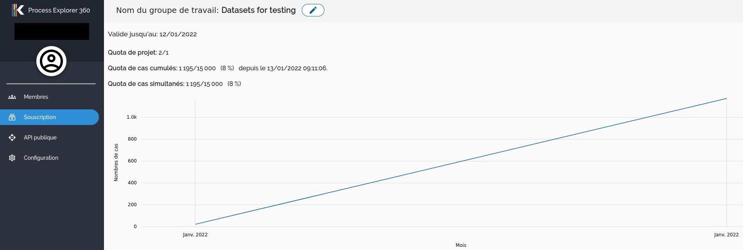Click the Quota de projet value
This screenshot has width=743, height=250.
click(x=163, y=53)
